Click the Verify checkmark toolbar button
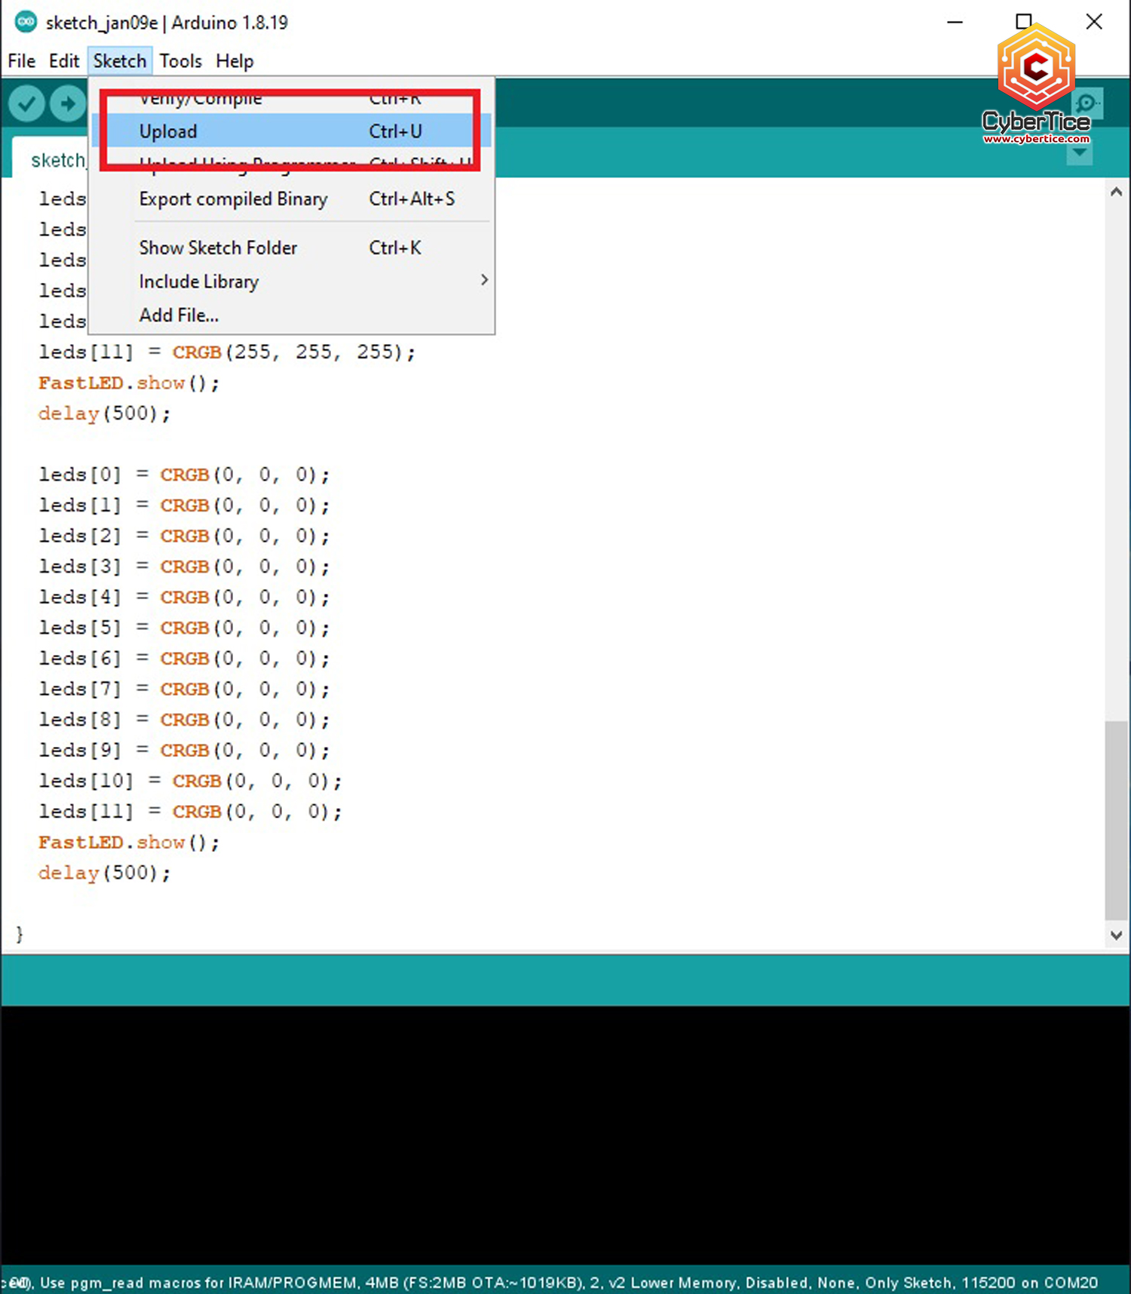Screen dimensions: 1131x1294 click(26, 103)
